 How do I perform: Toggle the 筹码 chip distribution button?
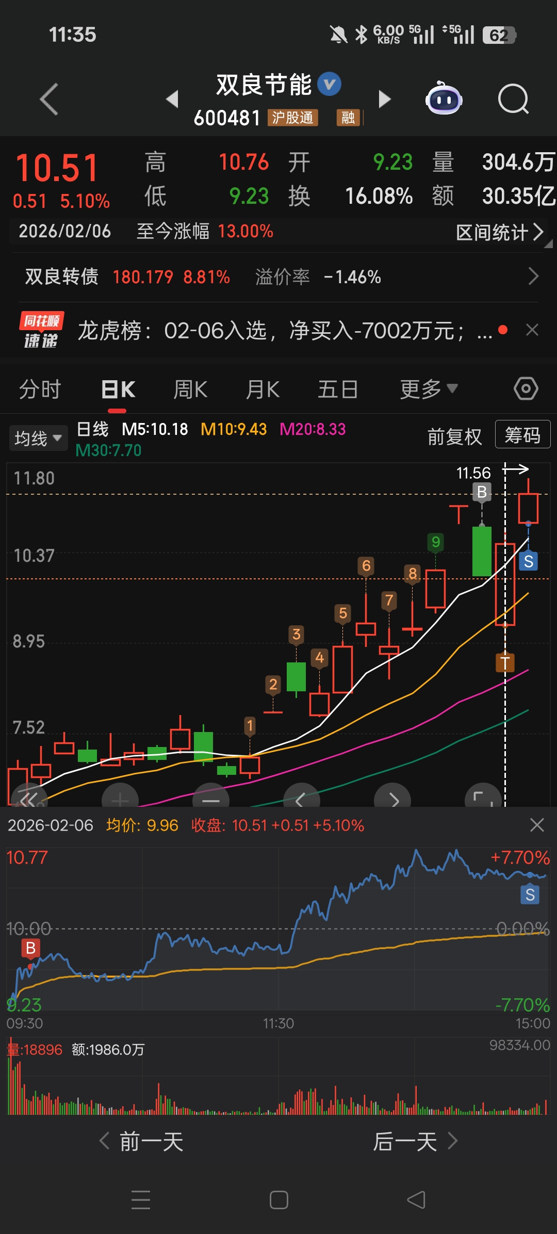(x=523, y=434)
